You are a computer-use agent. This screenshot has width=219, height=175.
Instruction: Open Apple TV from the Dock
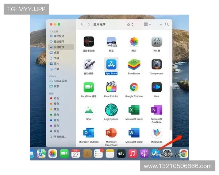tap(121, 153)
